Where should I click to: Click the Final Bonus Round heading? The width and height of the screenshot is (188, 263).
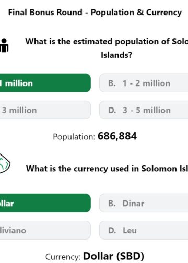pyautogui.click(x=95, y=13)
